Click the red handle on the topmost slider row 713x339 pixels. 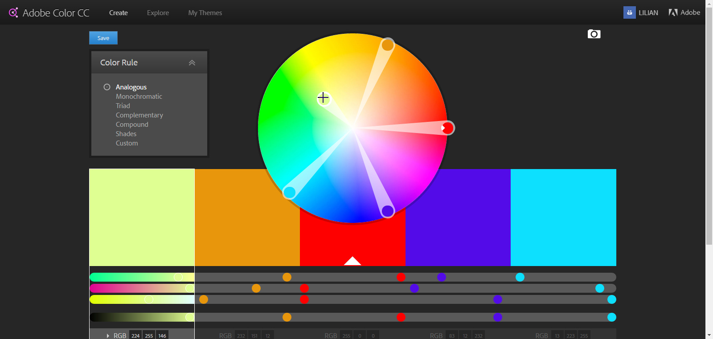point(401,277)
